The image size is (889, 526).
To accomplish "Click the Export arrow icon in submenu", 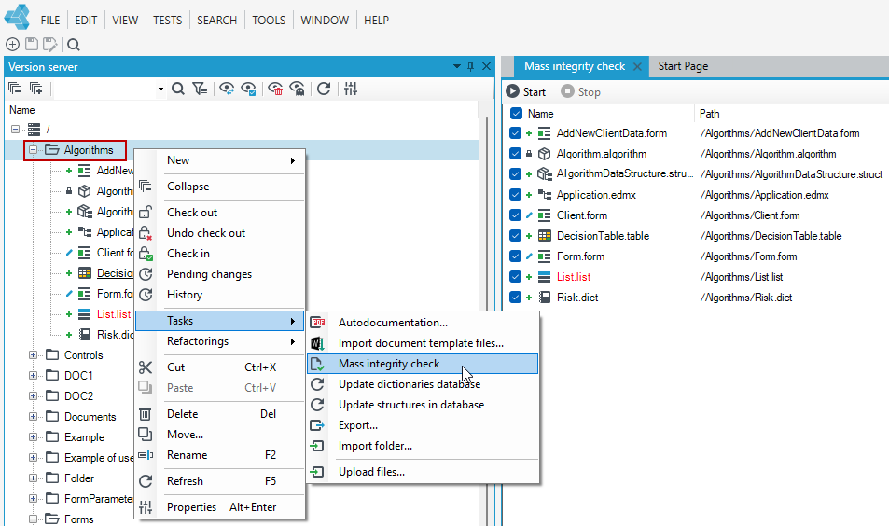I will point(317,425).
